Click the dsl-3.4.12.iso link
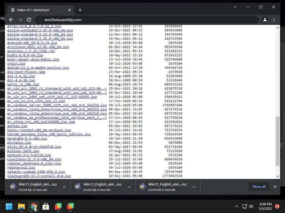This screenshot has height=213, width=285. (21, 76)
